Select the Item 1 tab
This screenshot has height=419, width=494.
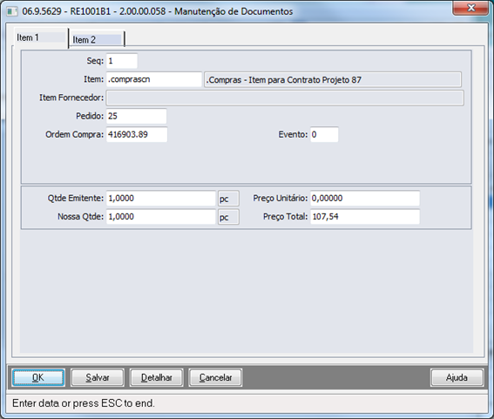(x=41, y=37)
